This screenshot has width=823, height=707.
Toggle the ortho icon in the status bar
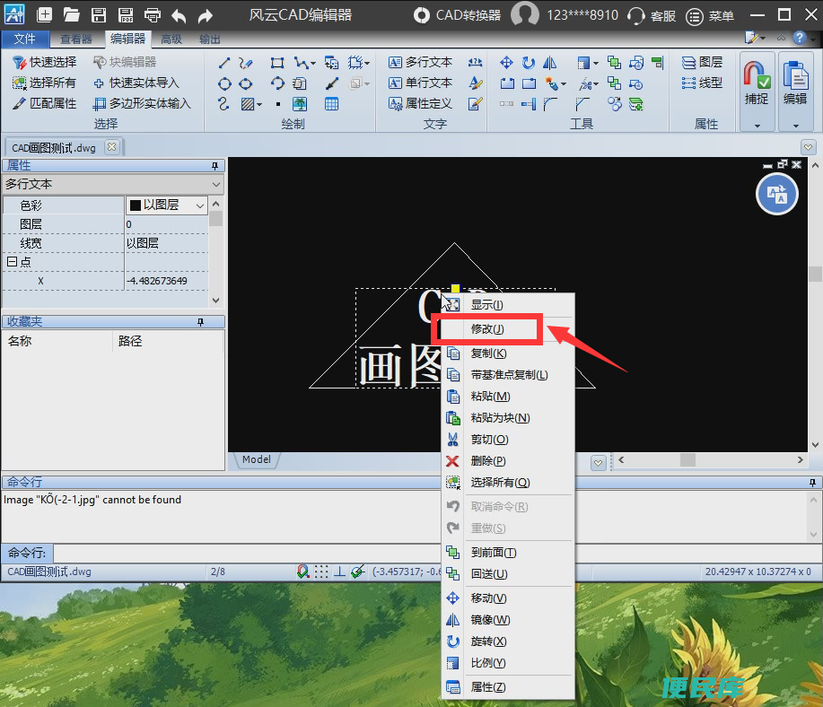(339, 572)
